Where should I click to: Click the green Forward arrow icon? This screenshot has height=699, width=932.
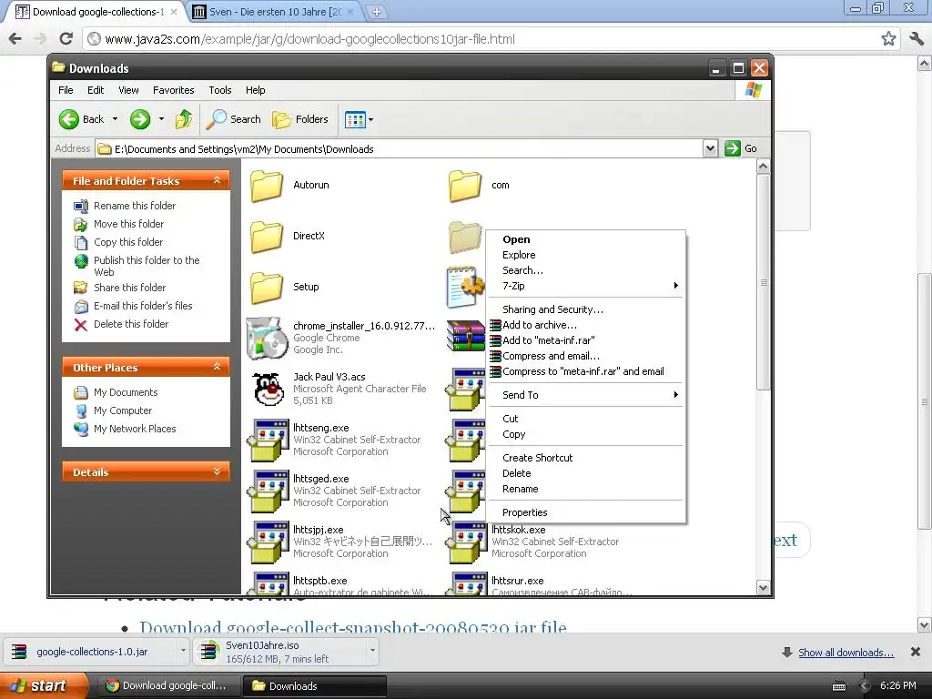(x=140, y=119)
